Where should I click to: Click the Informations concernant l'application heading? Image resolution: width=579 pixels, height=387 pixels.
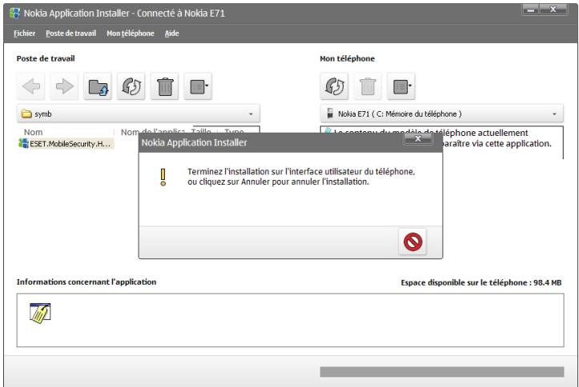click(86, 282)
